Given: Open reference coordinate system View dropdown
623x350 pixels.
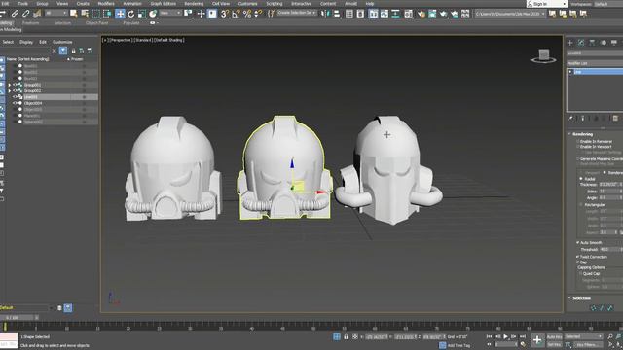Looking at the screenshot, I should pyautogui.click(x=170, y=13).
